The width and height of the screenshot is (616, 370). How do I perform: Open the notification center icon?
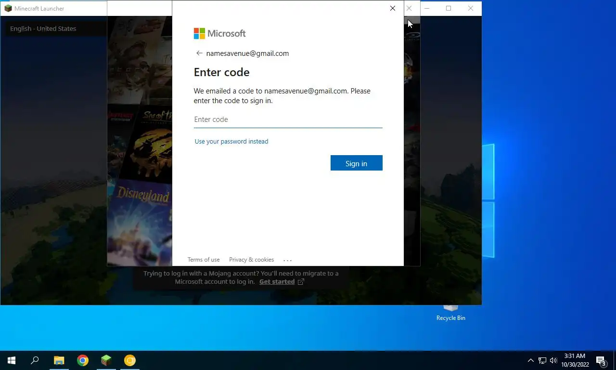click(601, 360)
